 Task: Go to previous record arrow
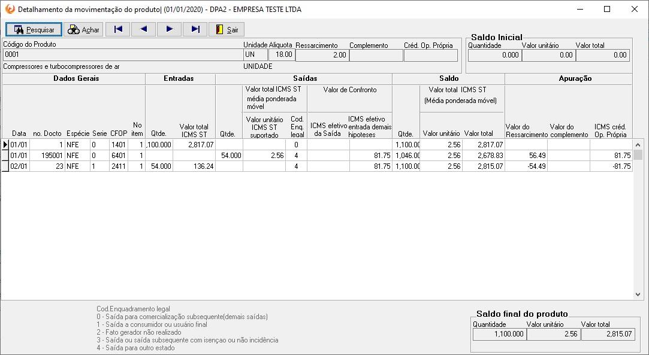point(144,29)
